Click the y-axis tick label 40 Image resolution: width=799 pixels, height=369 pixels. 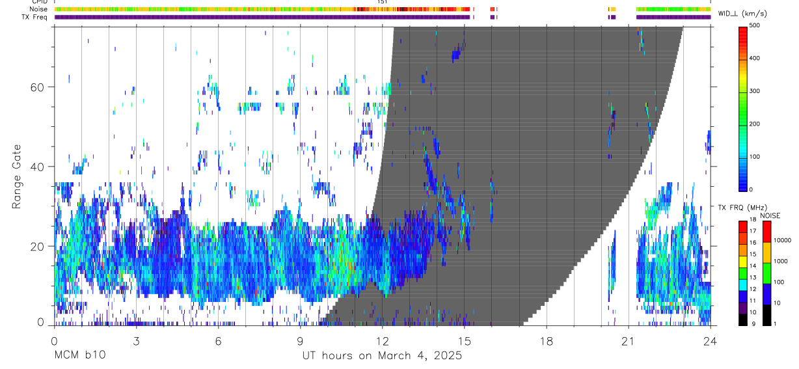pos(38,167)
